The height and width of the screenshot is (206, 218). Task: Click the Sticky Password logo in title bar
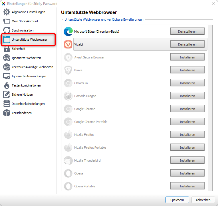click(x=3, y=4)
